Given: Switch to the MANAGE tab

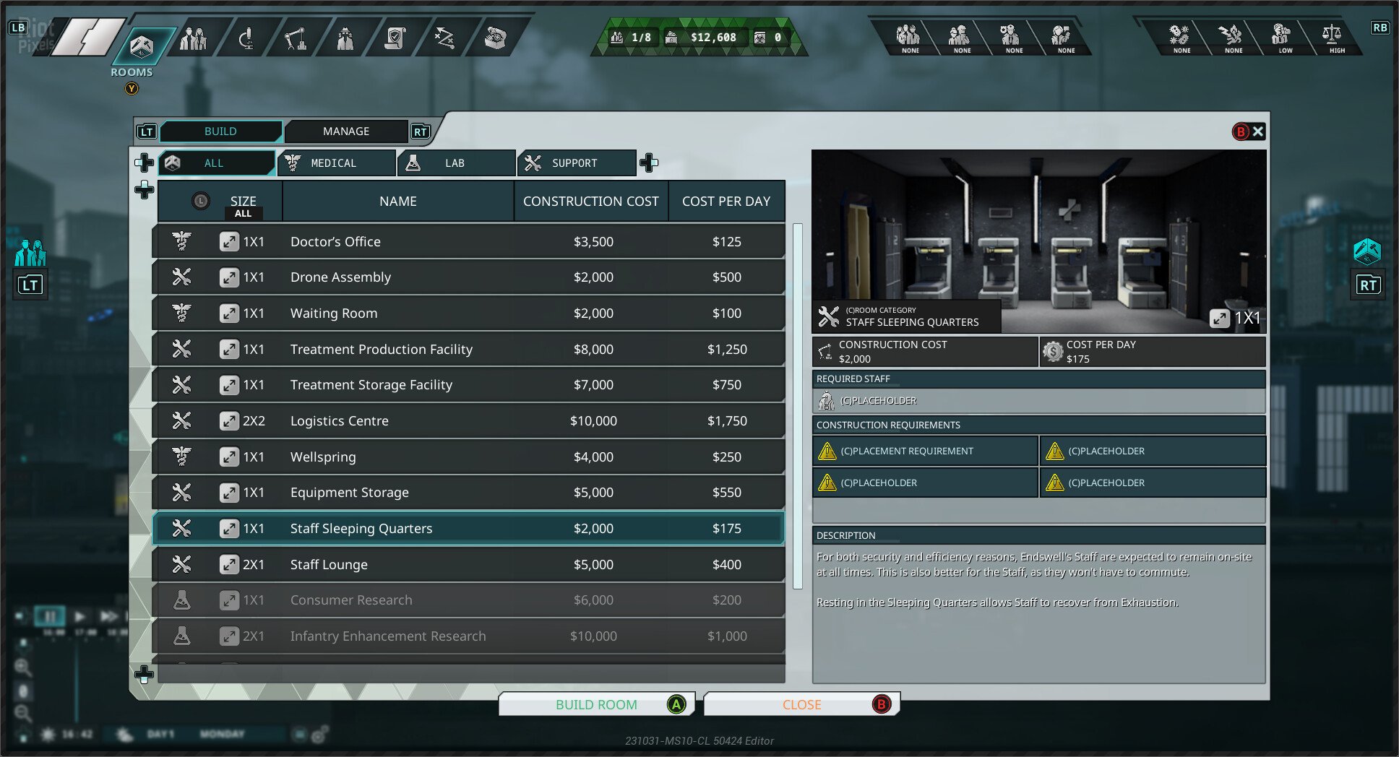Looking at the screenshot, I should click(346, 131).
